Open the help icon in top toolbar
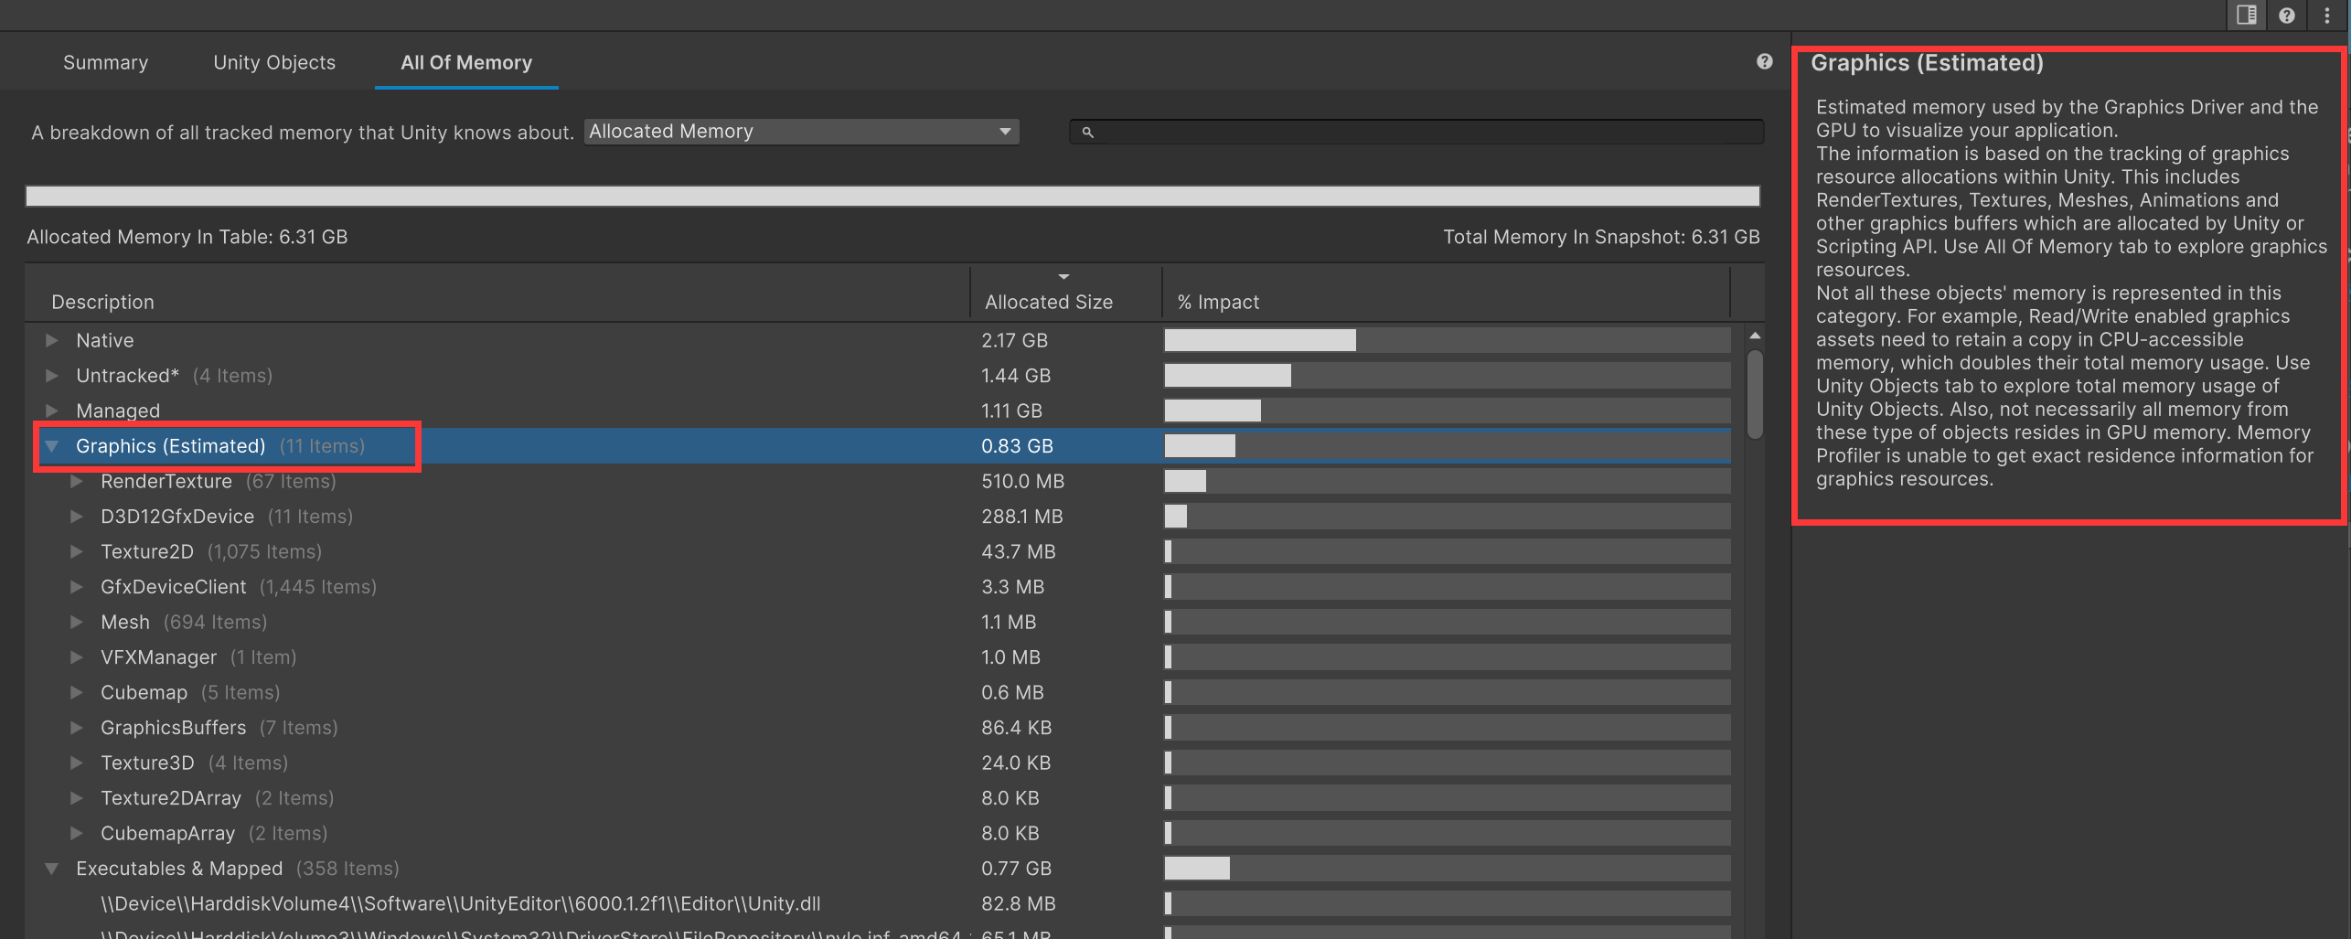This screenshot has height=939, width=2351. click(x=2286, y=16)
